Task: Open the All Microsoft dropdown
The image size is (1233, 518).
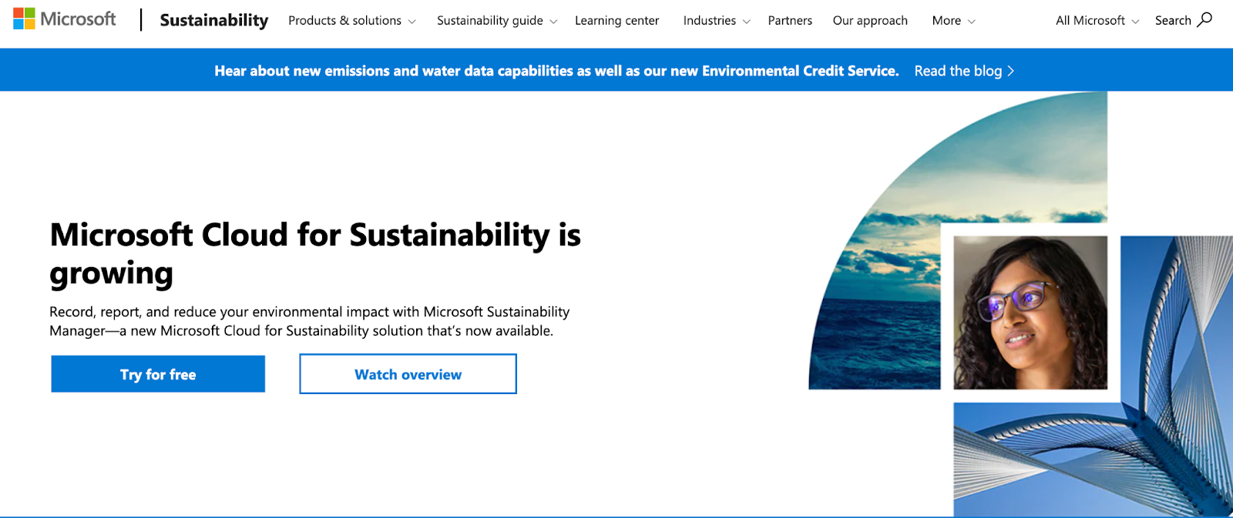Action: click(x=1097, y=21)
